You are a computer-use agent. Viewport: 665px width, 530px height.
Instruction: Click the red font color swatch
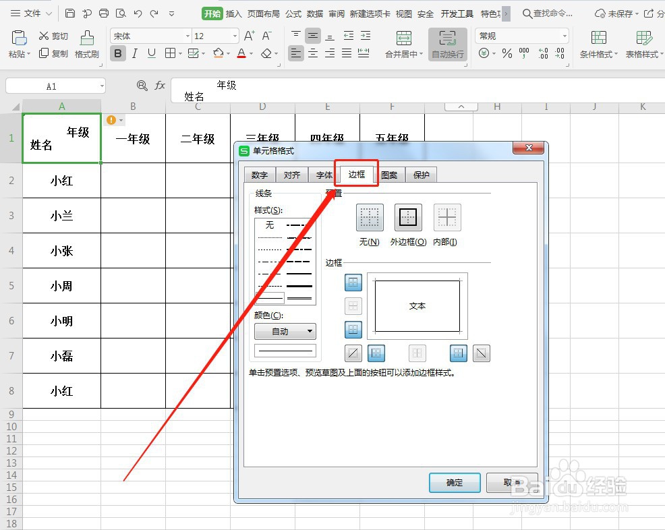[x=241, y=53]
